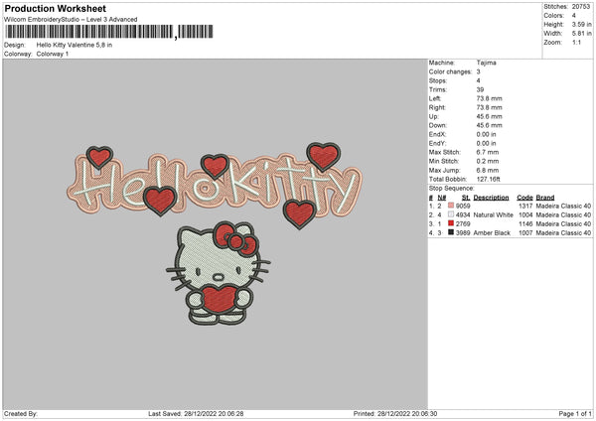The width and height of the screenshot is (596, 421).
Task: Click the Machine value Tajima
Action: coord(486,63)
